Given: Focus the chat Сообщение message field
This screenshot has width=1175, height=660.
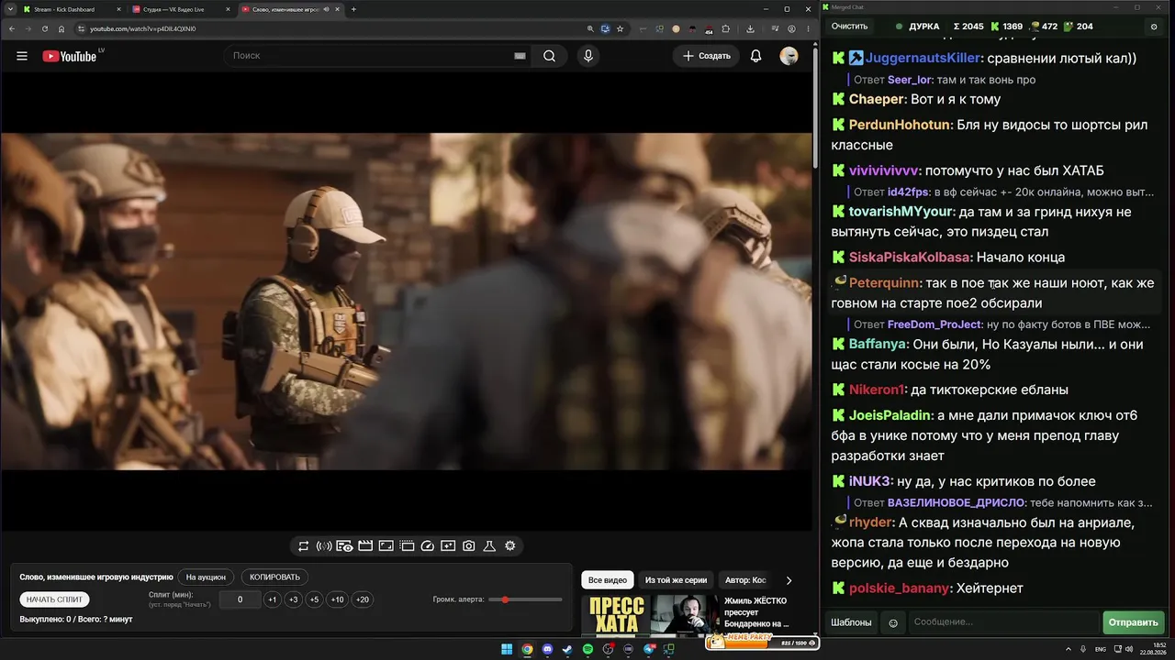Looking at the screenshot, I should (1003, 622).
